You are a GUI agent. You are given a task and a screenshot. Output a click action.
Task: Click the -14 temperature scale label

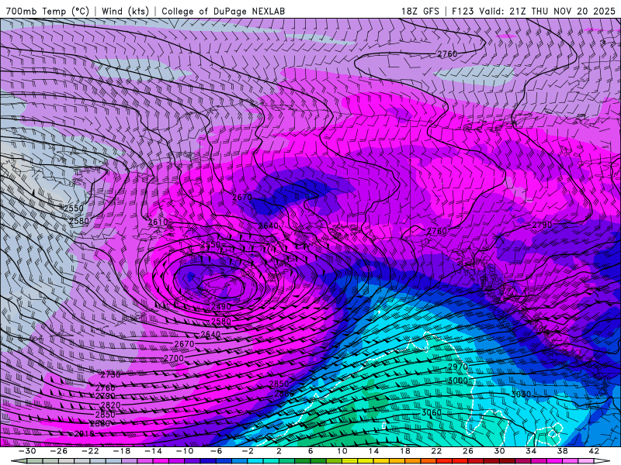pos(153,451)
